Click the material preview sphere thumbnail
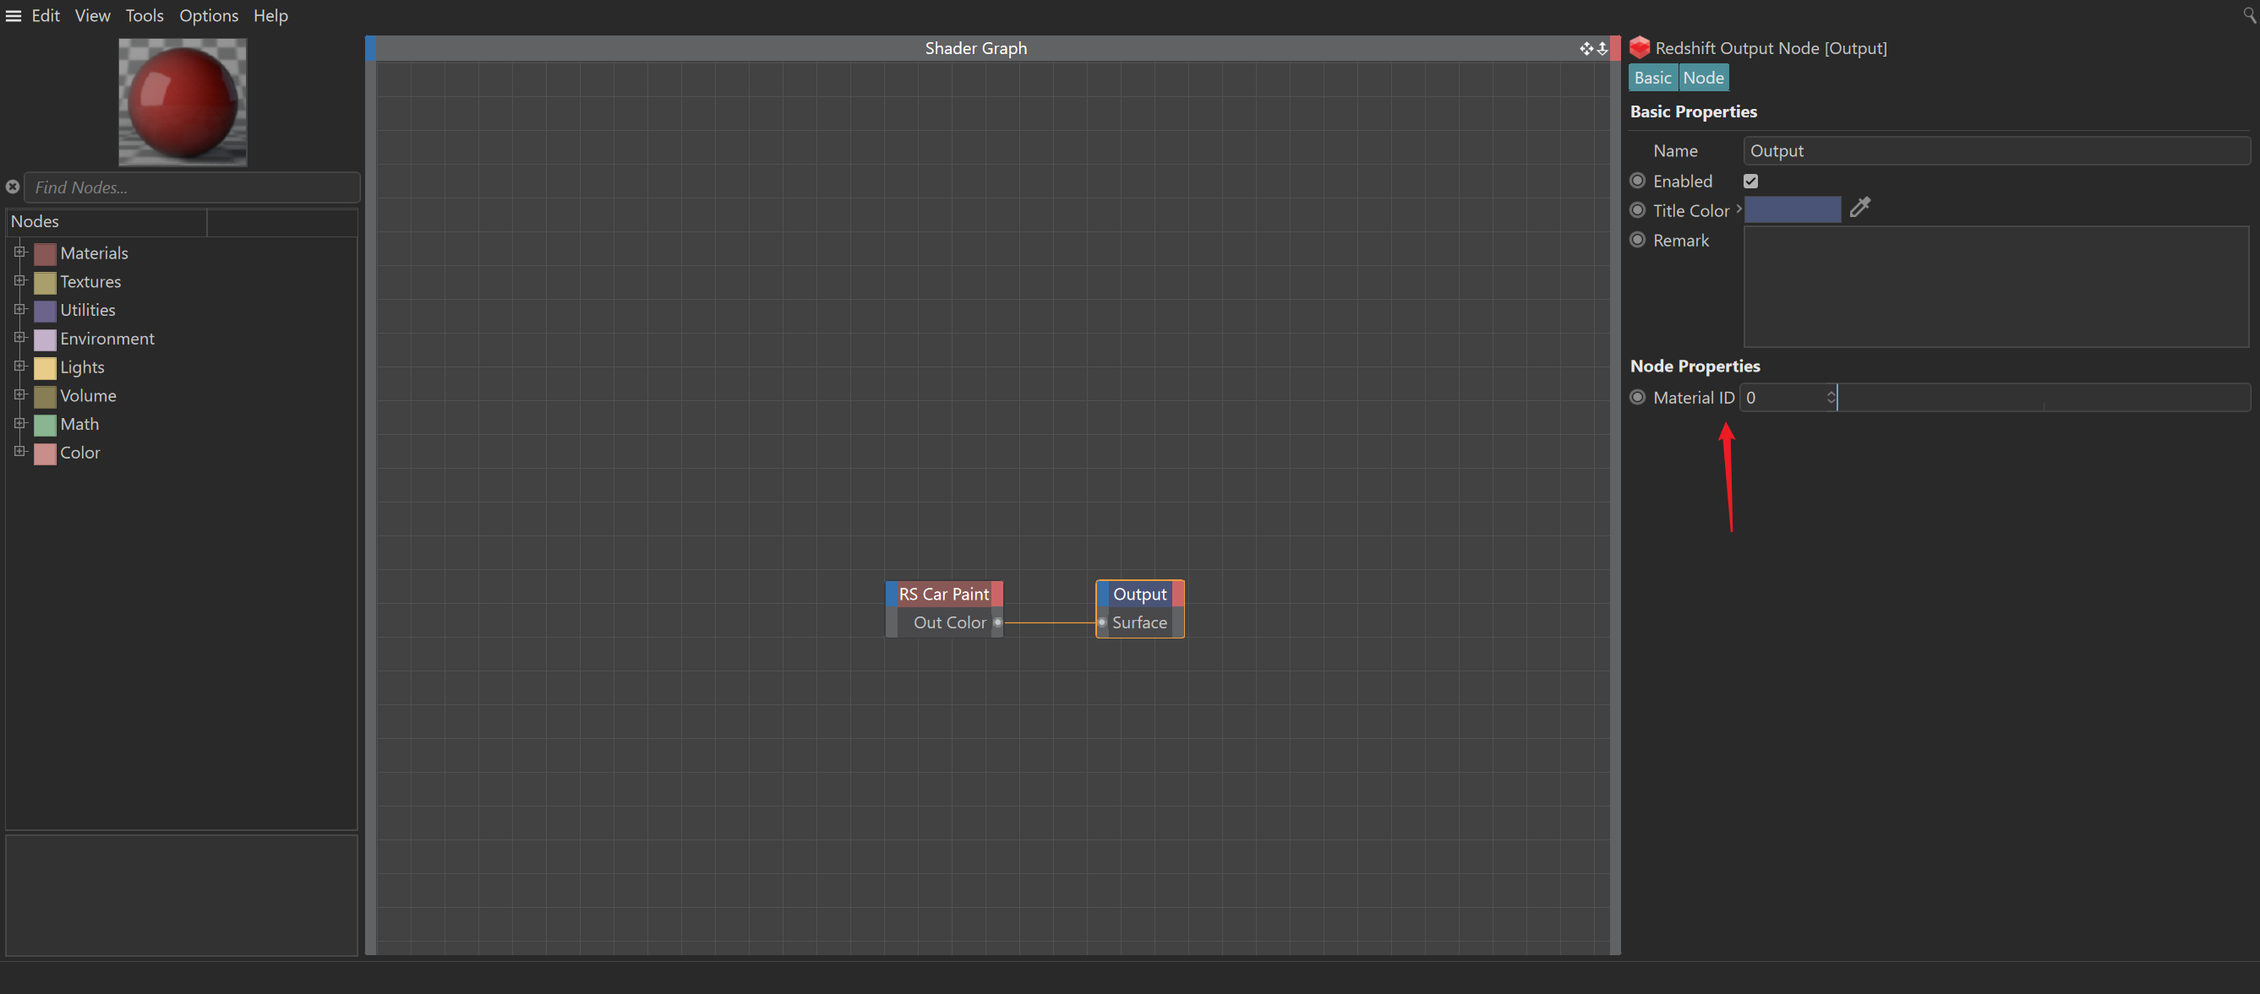2260x994 pixels. point(183,101)
